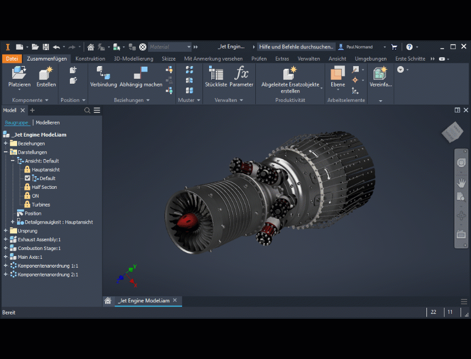Expand the Beziehungen folder

pyautogui.click(x=6, y=143)
